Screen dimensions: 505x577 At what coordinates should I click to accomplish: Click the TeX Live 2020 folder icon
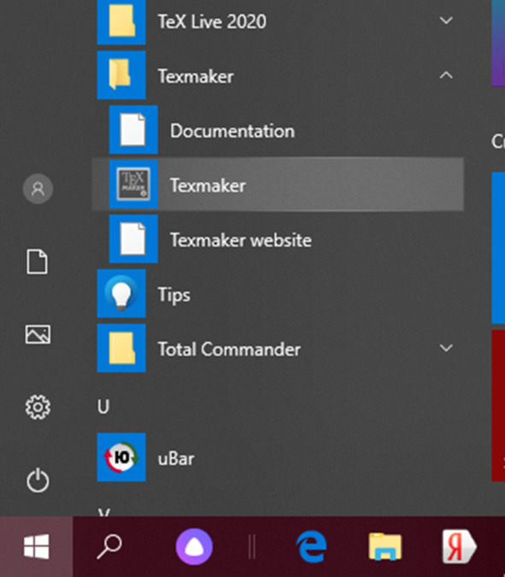pos(121,21)
